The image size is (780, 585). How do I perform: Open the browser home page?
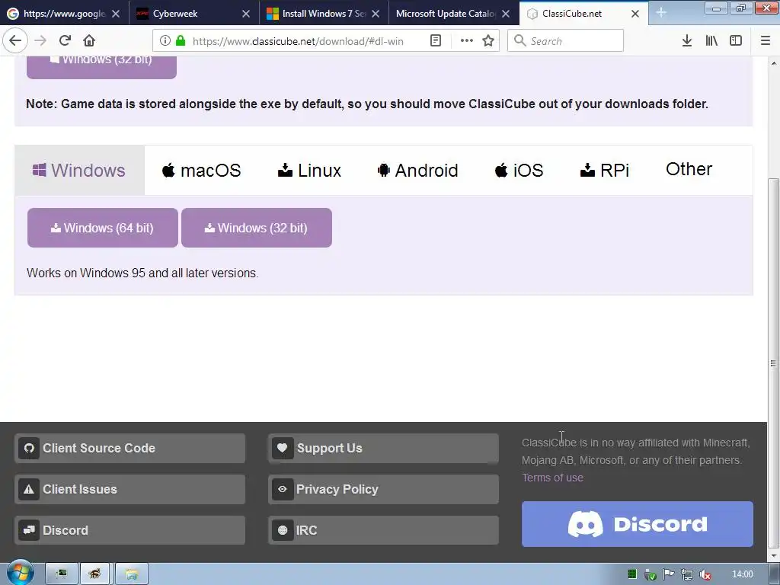pyautogui.click(x=89, y=40)
